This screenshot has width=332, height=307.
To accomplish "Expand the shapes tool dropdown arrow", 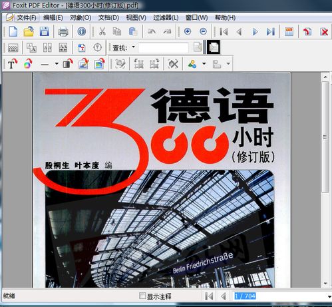I will [204, 64].
